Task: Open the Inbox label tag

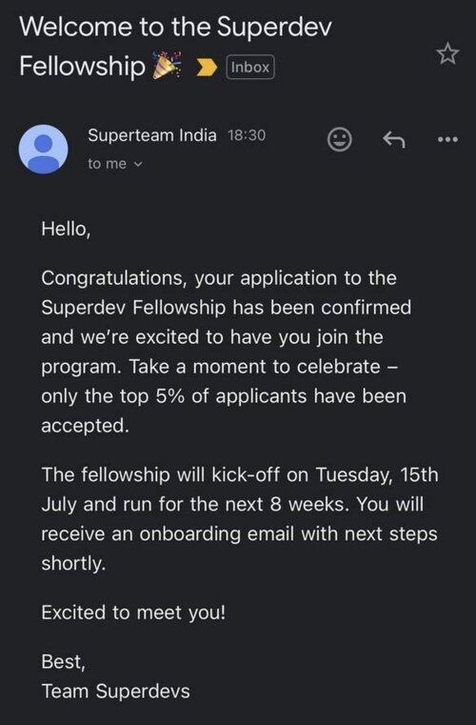Action: pyautogui.click(x=250, y=67)
